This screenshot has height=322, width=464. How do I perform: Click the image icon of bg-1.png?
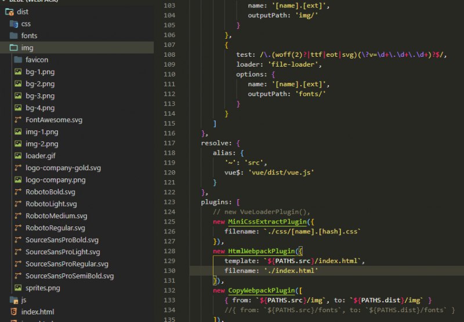18,72
